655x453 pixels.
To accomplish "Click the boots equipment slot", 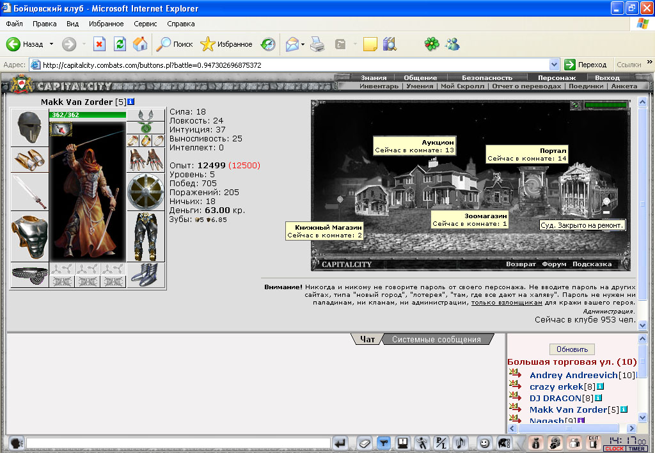I will 145,275.
